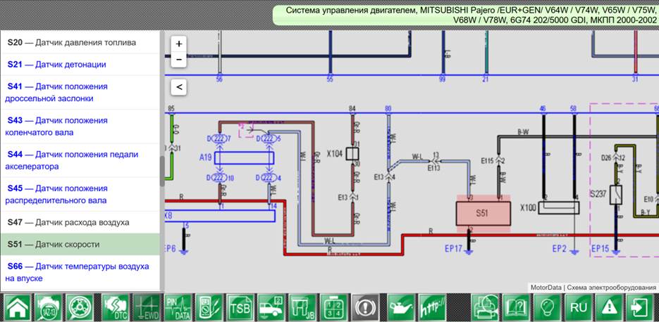Switch language with the RU button
The width and height of the screenshot is (659, 322).
579,308
